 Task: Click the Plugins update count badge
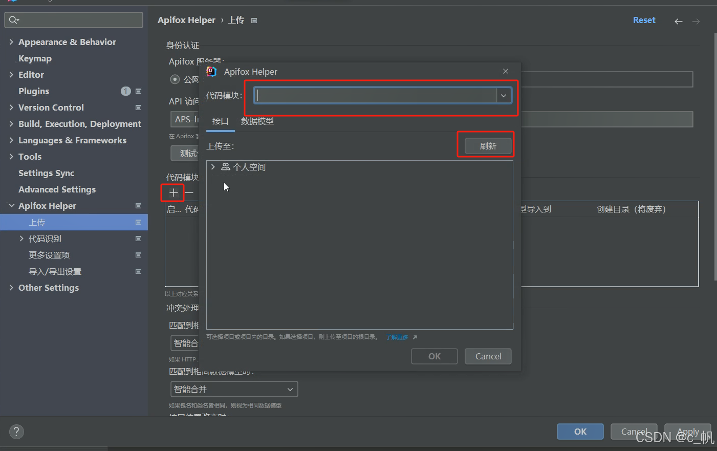126,91
